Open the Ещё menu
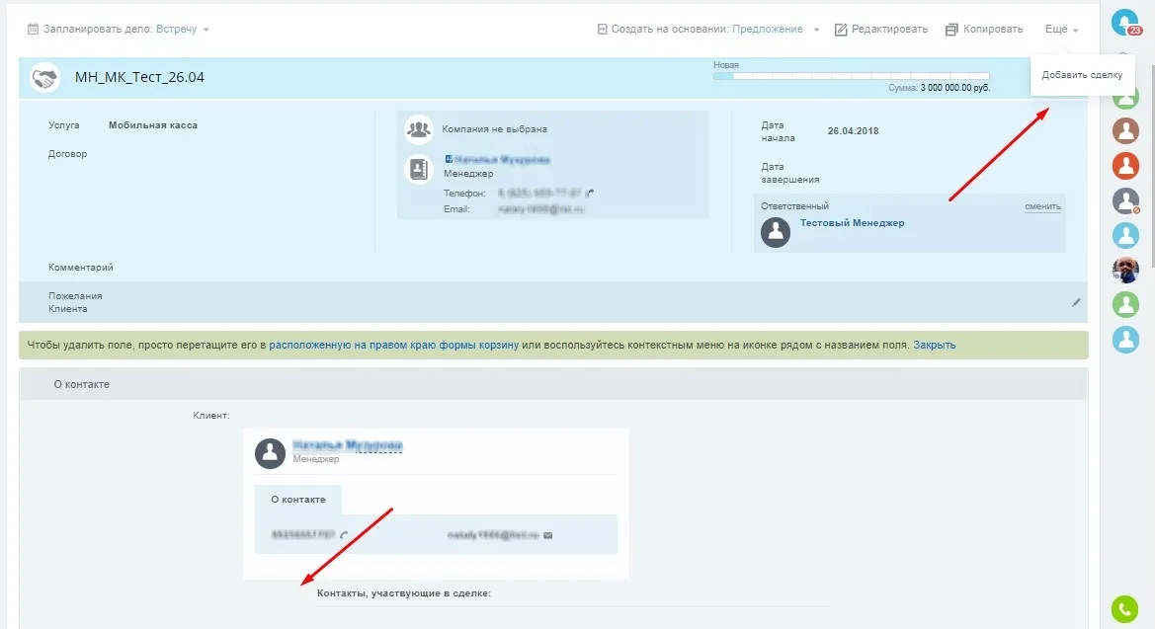The width and height of the screenshot is (1155, 629). click(1061, 30)
